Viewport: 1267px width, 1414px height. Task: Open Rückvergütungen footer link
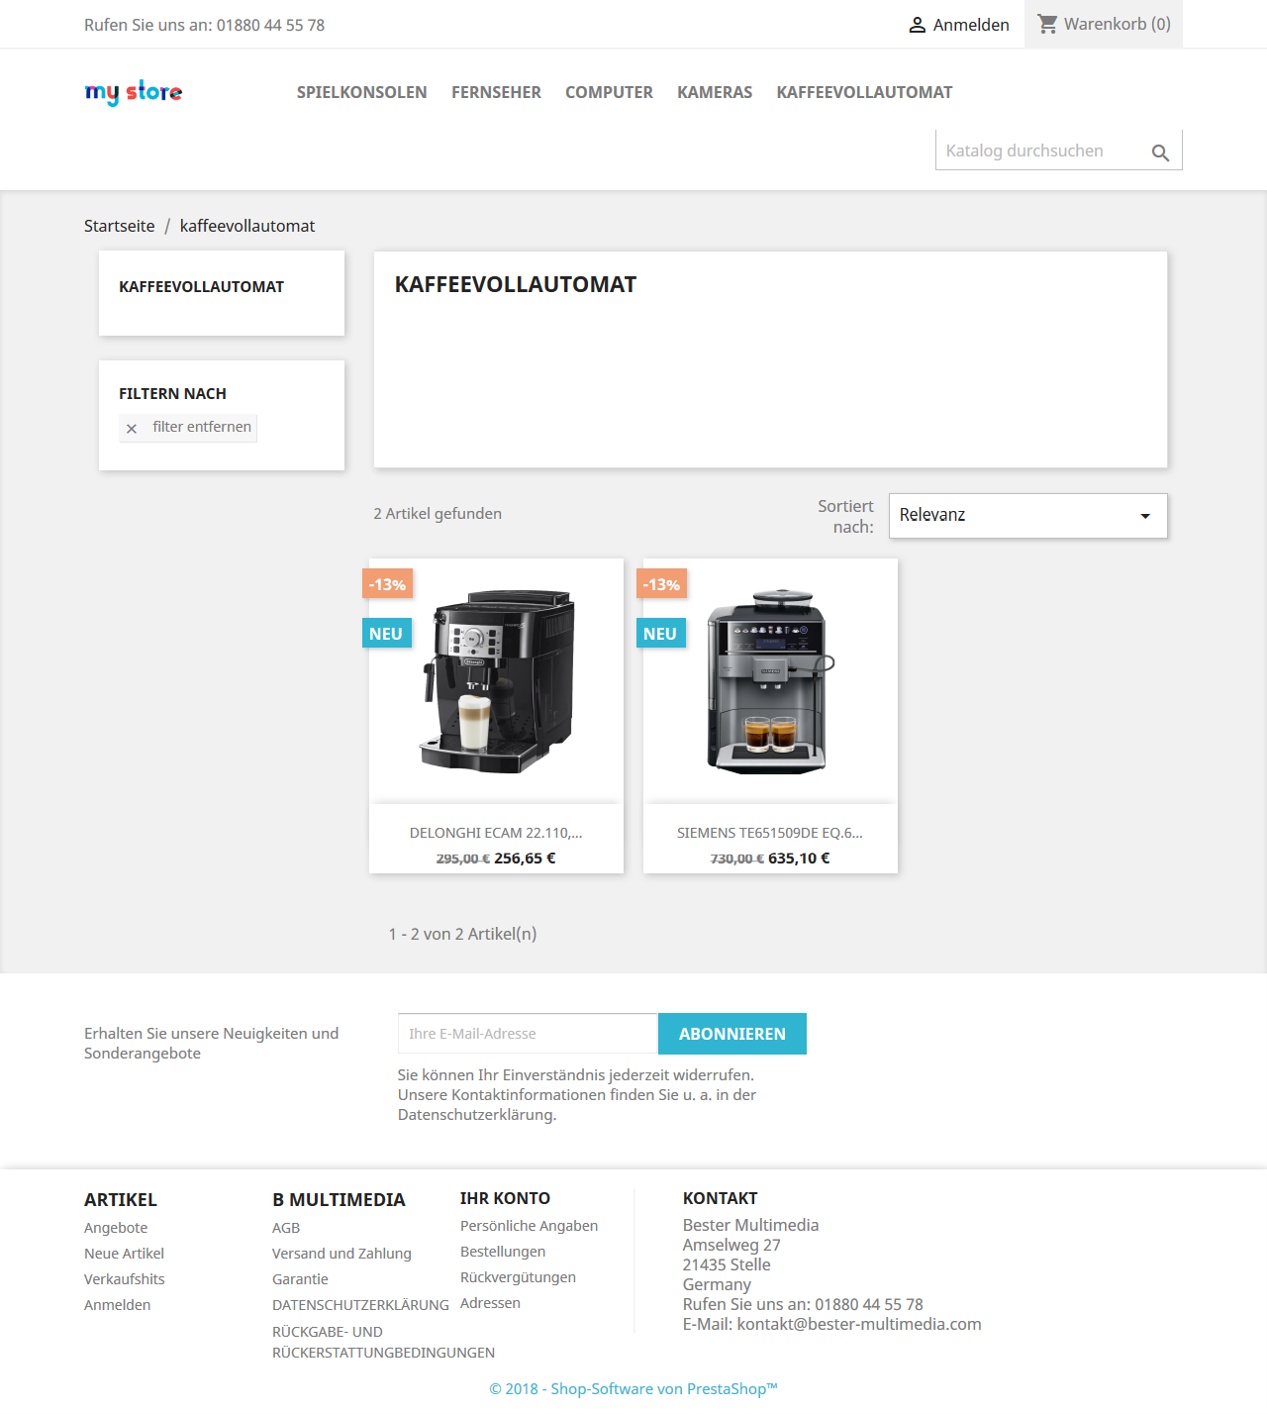tap(518, 1277)
